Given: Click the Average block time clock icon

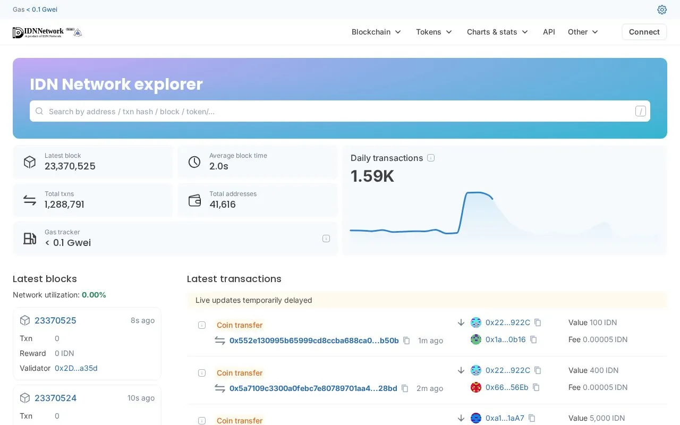Looking at the screenshot, I should click(x=194, y=162).
